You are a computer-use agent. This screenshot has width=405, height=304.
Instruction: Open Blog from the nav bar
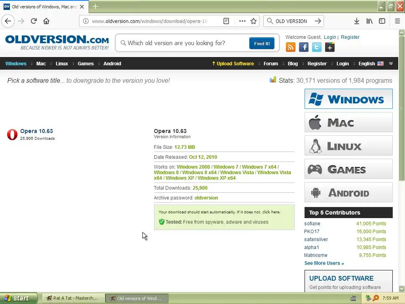[293, 64]
